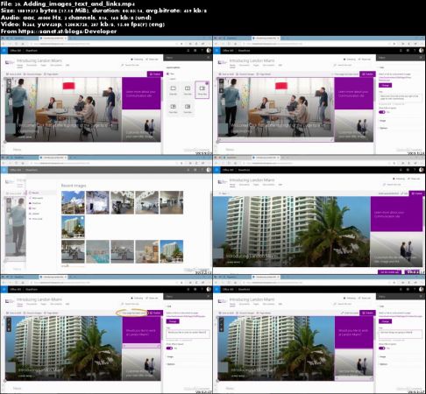Click the purple Change button in top-right frame
This screenshot has width=426, height=394.
click(x=385, y=85)
